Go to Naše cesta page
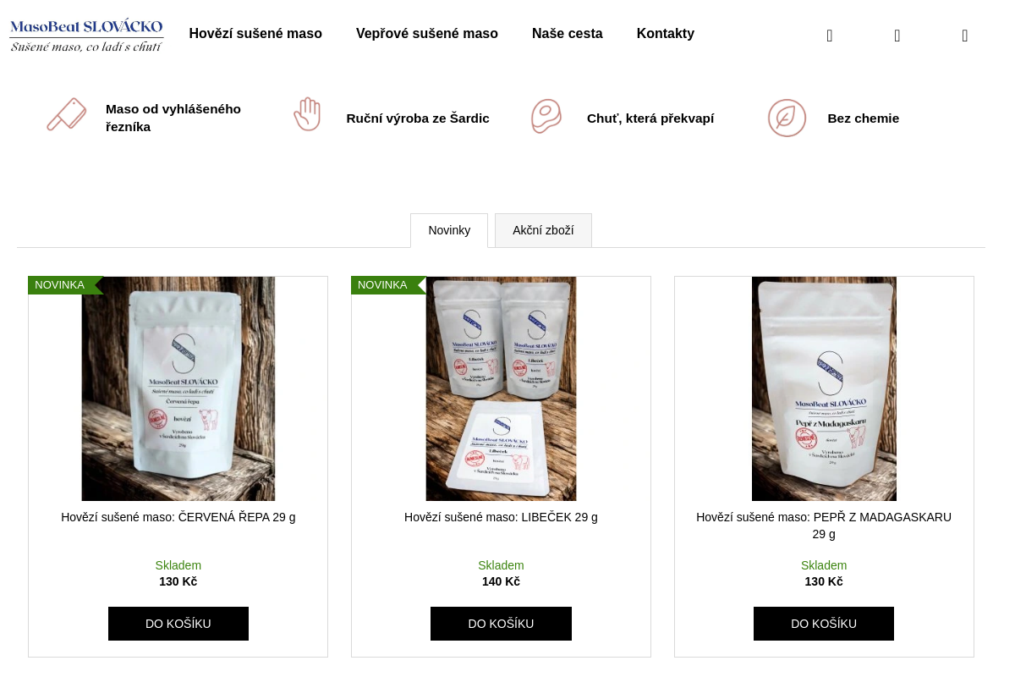1015x677 pixels. pyautogui.click(x=568, y=34)
